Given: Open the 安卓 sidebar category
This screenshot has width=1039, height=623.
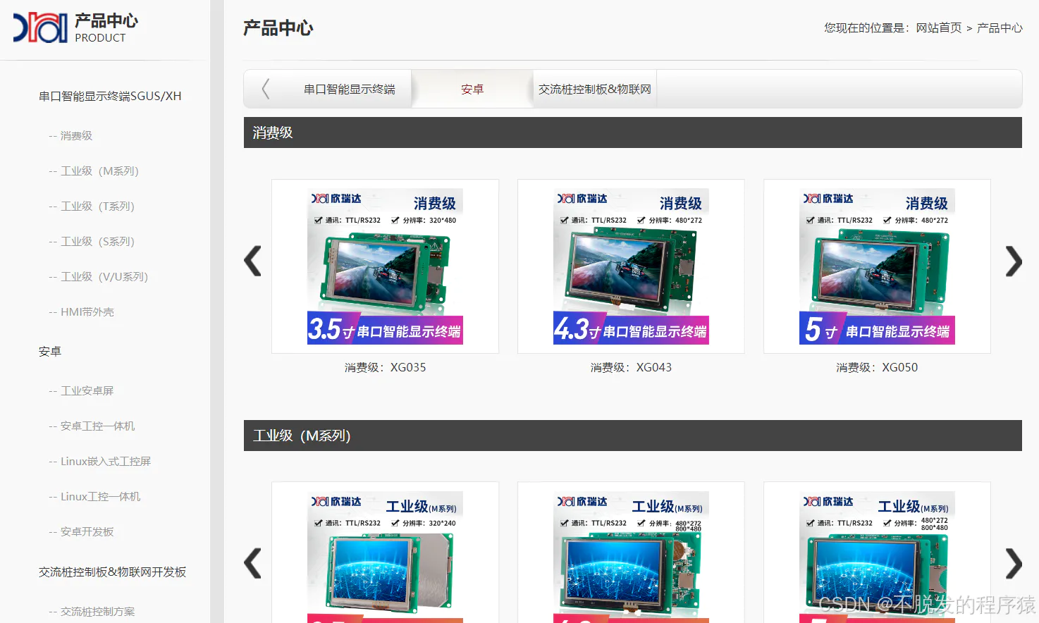Looking at the screenshot, I should click(x=50, y=351).
